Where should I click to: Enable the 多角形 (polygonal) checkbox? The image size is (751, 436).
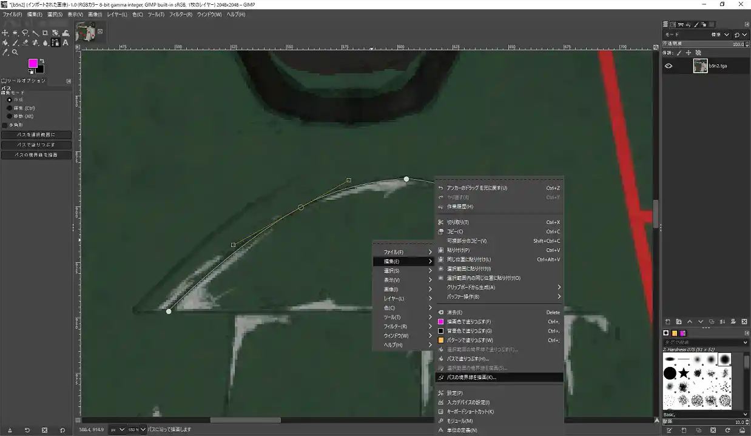(x=5, y=125)
